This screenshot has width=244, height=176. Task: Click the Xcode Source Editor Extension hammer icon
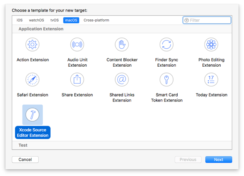[32, 115]
